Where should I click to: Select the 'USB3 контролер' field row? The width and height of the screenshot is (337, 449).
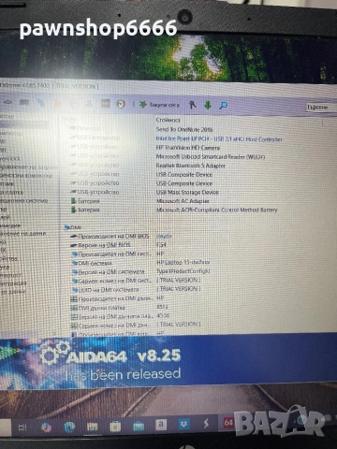tap(95, 138)
